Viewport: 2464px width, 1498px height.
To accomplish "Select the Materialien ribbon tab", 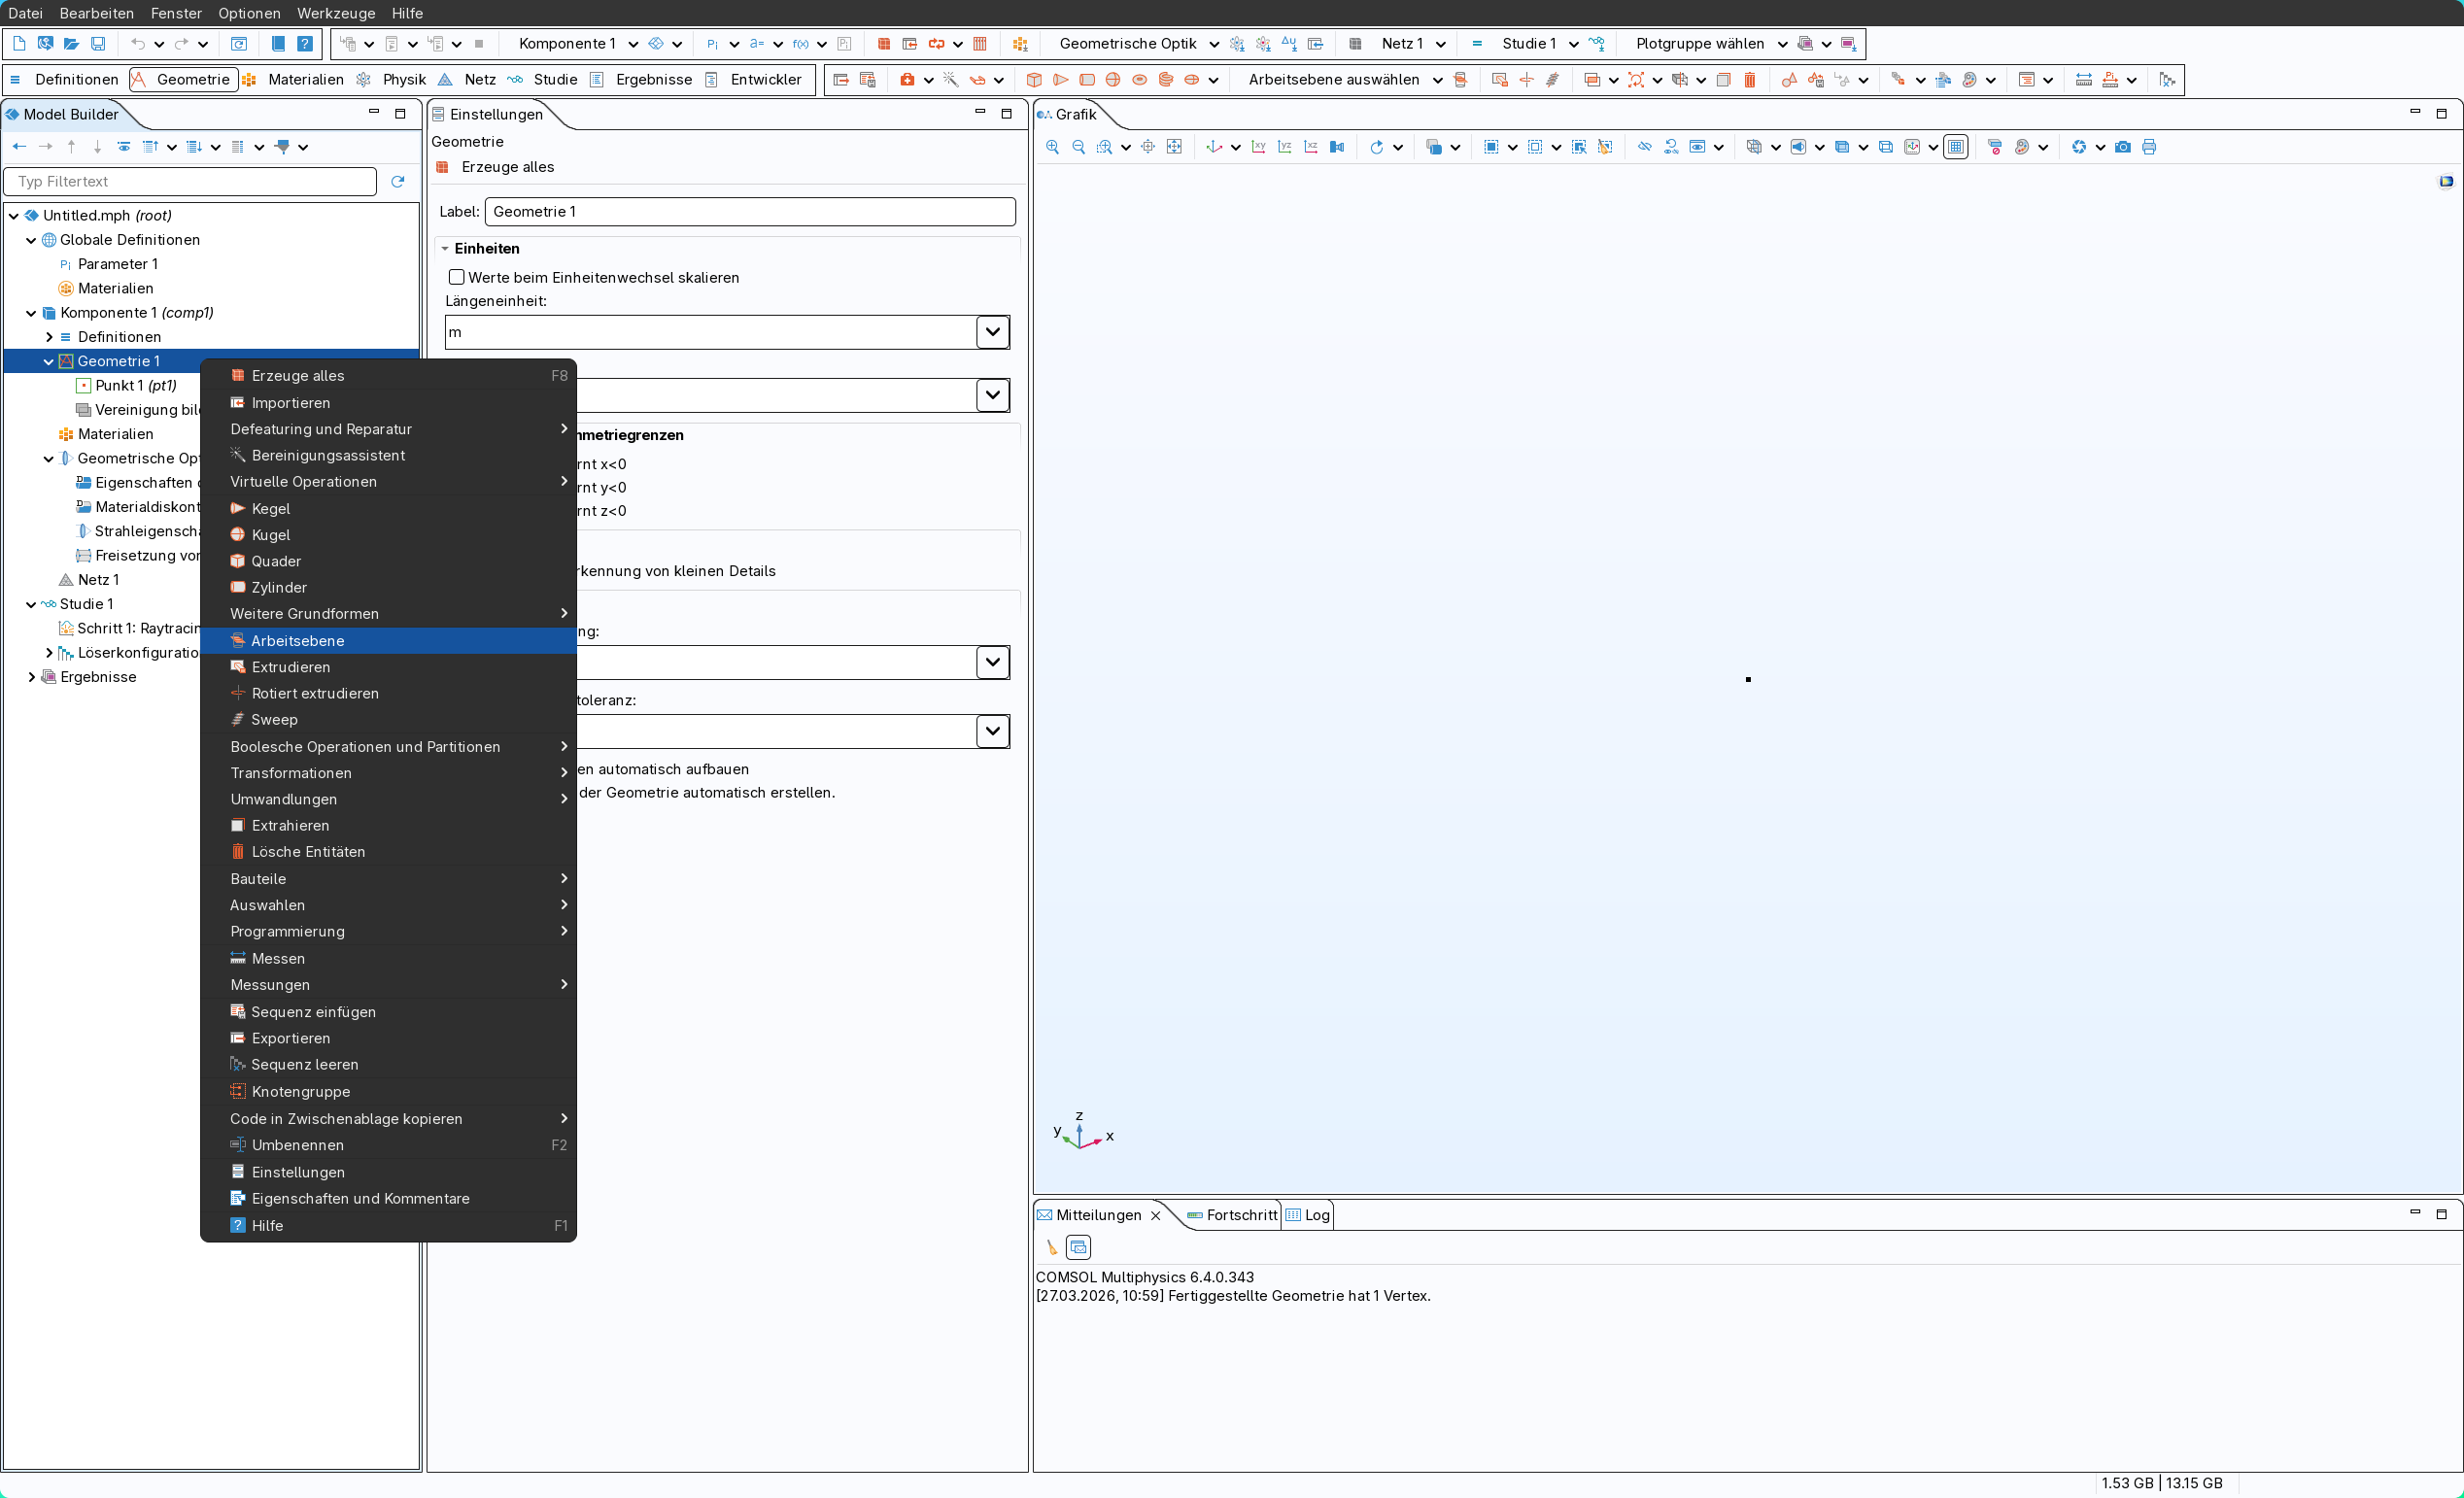I will tap(305, 79).
